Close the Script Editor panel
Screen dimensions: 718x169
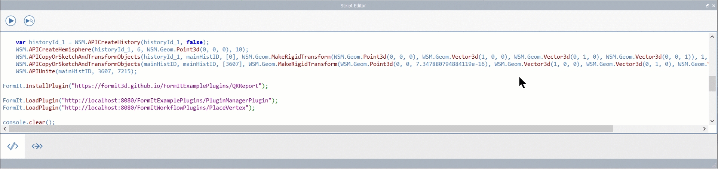(714, 6)
